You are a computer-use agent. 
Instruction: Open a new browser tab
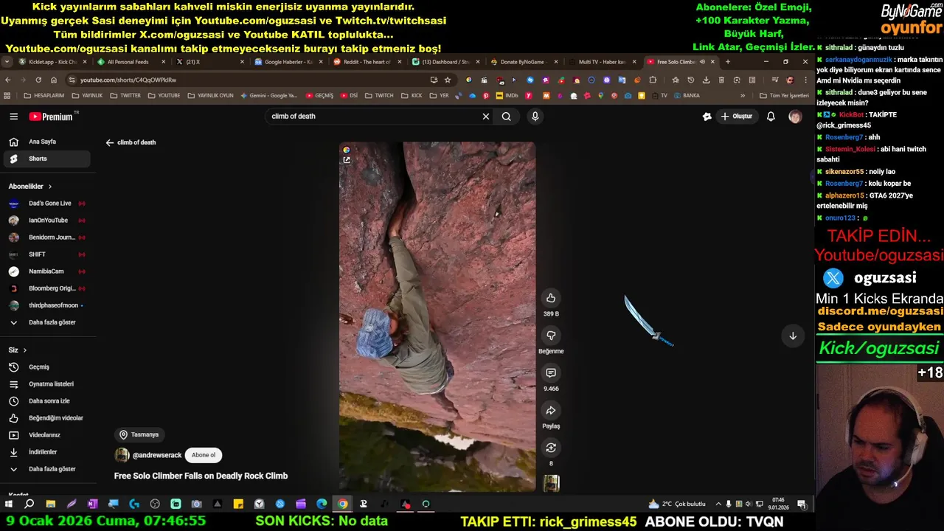728,62
